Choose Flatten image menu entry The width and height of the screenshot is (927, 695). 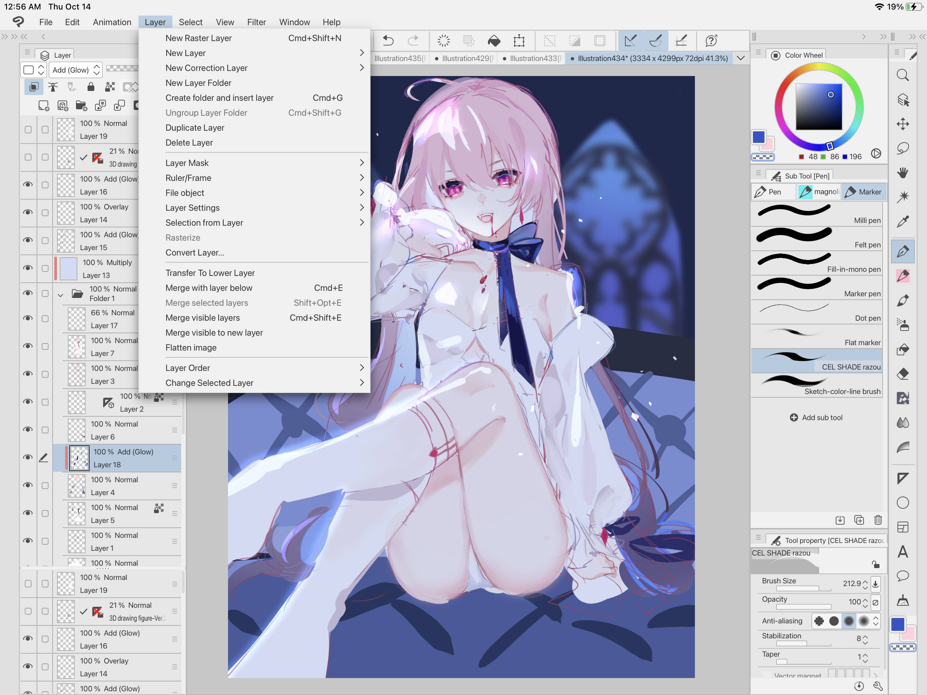(191, 347)
